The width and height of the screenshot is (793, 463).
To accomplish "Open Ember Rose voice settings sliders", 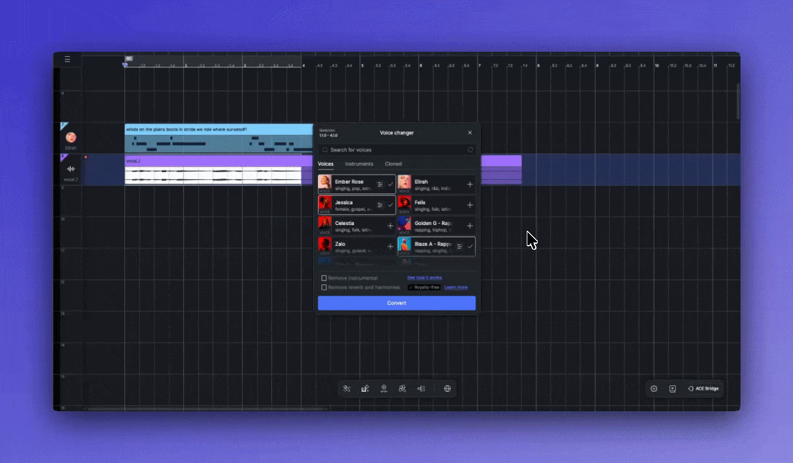I will pyautogui.click(x=380, y=184).
